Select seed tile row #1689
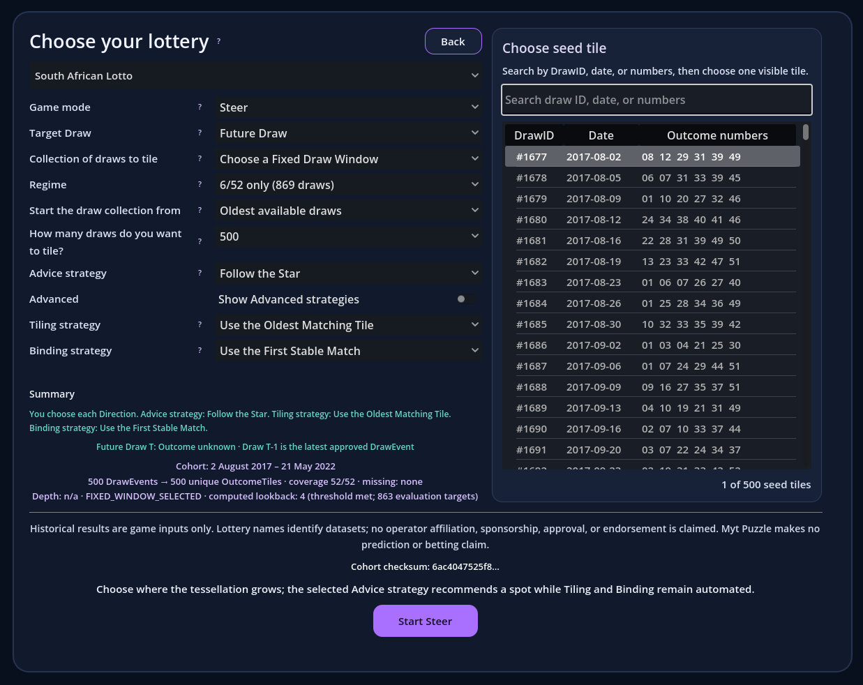863x685 pixels. point(651,408)
